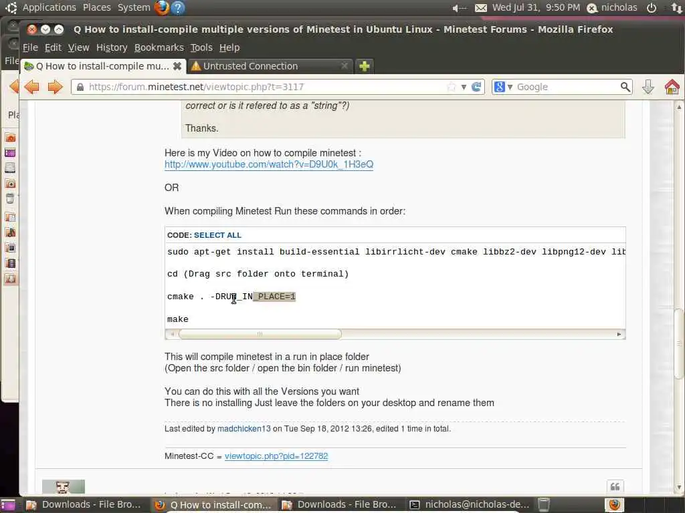Open the Firefox 'How to install-com...' taskbar button

[213, 505]
